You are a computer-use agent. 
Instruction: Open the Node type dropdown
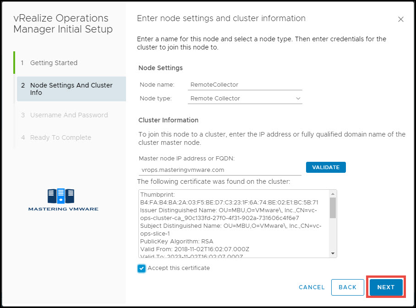(x=245, y=99)
